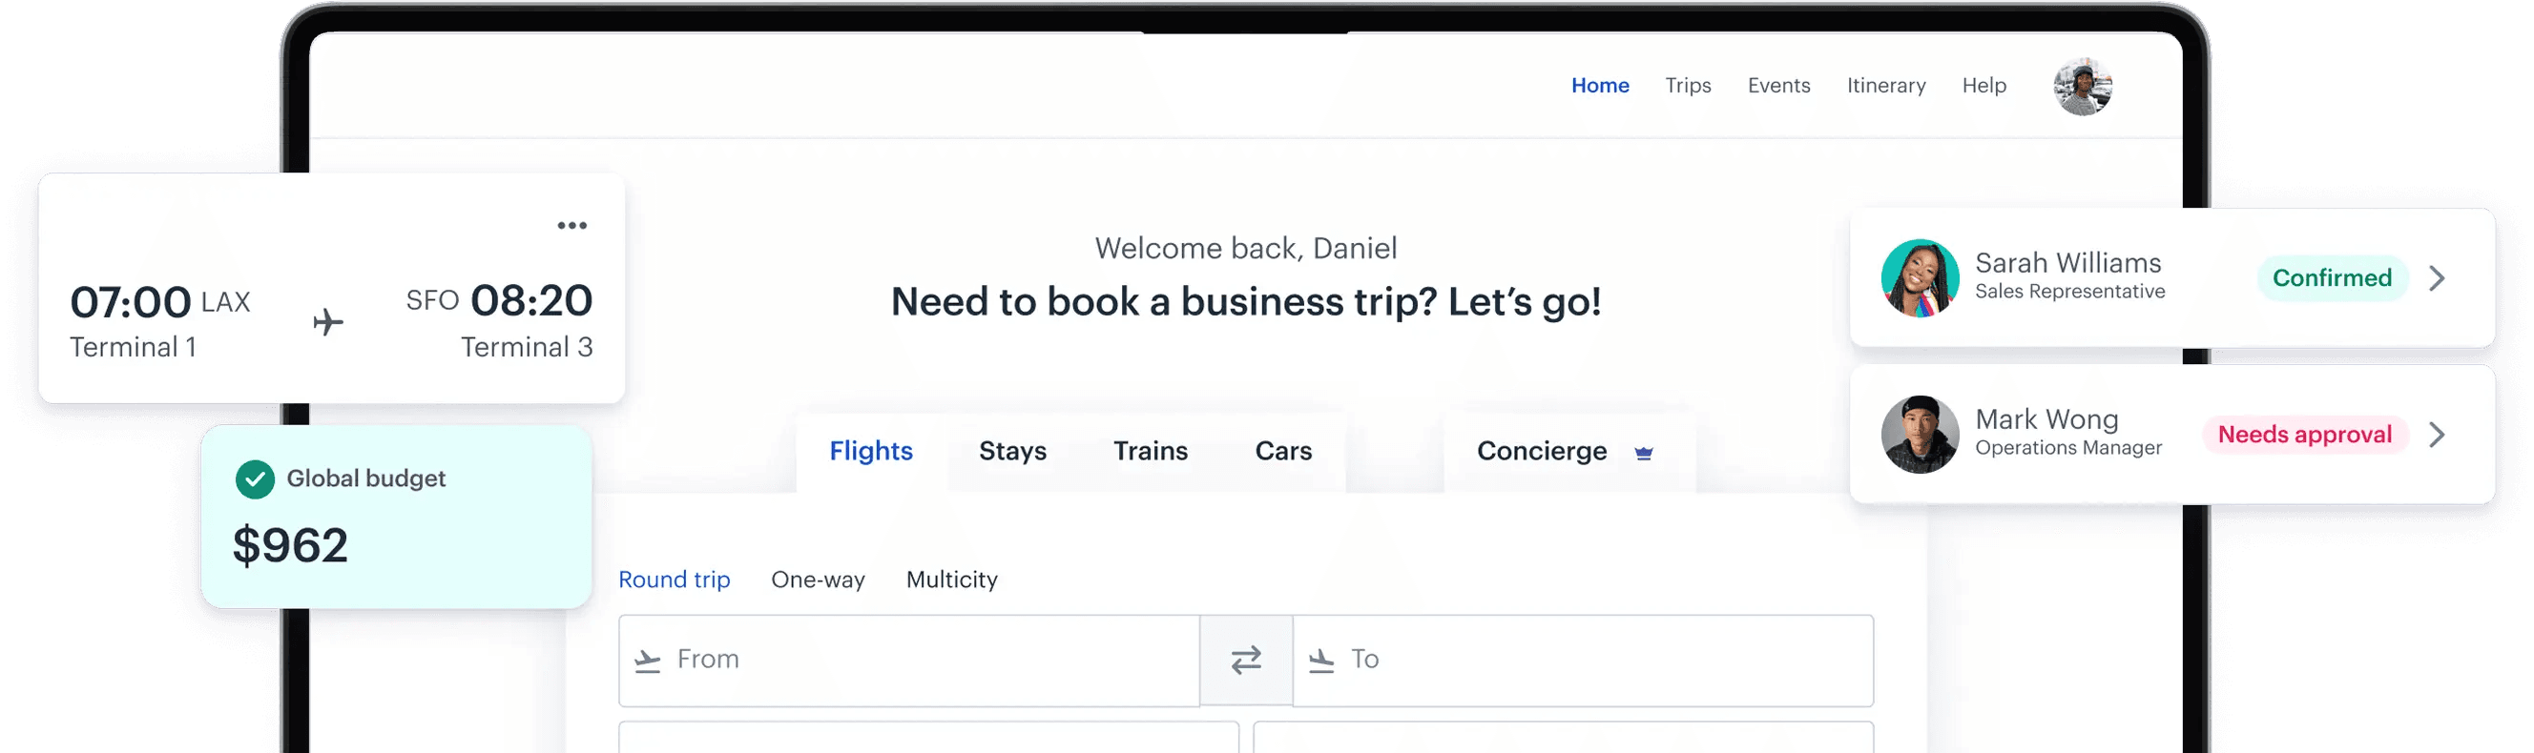Switch to the Stays tab
Image resolution: width=2534 pixels, height=753 pixels.
click(x=1012, y=450)
